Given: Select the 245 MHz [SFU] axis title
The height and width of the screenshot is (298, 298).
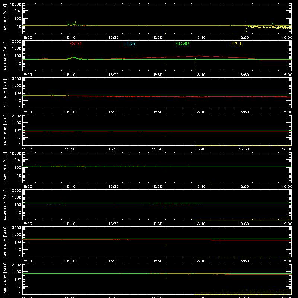Looking at the screenshot, I should pos(5,18).
